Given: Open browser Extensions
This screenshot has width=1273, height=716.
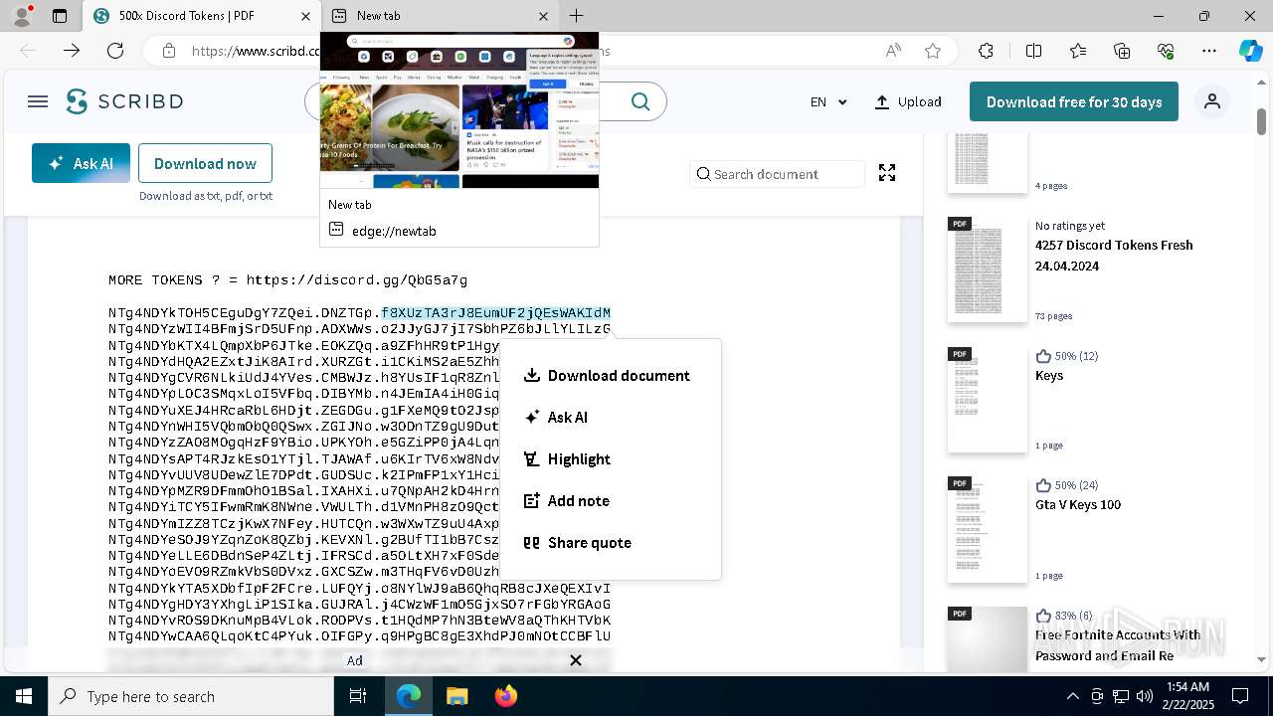Looking at the screenshot, I should point(986,51).
